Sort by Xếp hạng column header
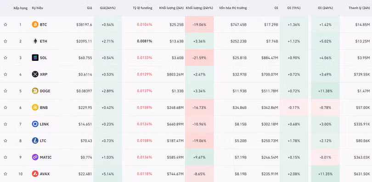 (x=20, y=8)
